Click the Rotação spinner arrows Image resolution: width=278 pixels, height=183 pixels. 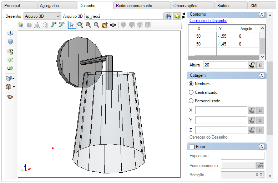261,174
